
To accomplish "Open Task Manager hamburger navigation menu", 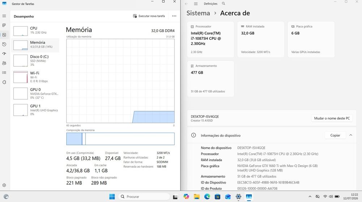I will click(x=4, y=16).
